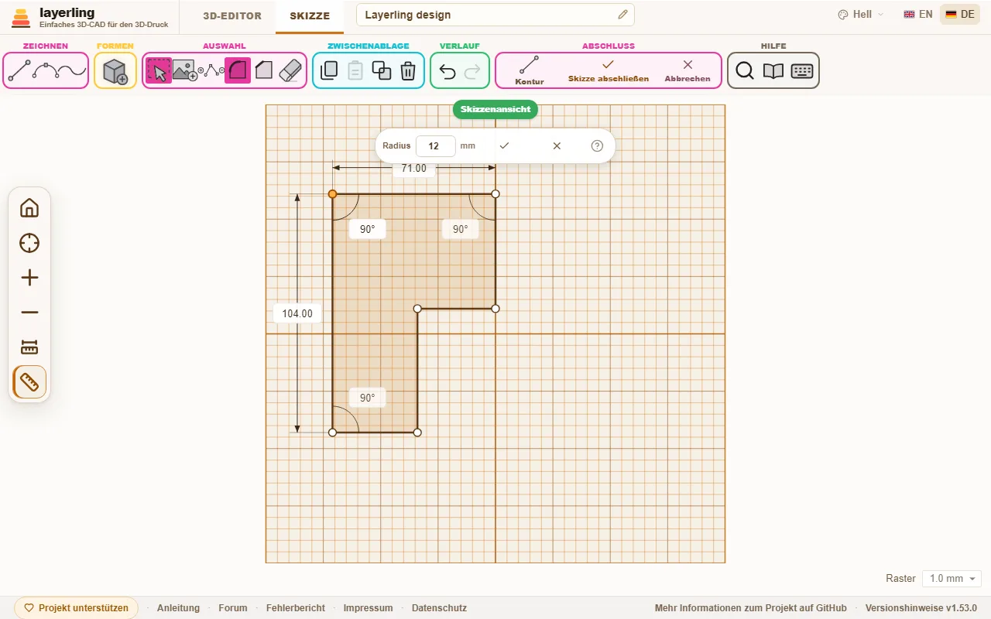The width and height of the screenshot is (991, 619).
Task: Select the chamfer corner tool
Action: click(263, 71)
